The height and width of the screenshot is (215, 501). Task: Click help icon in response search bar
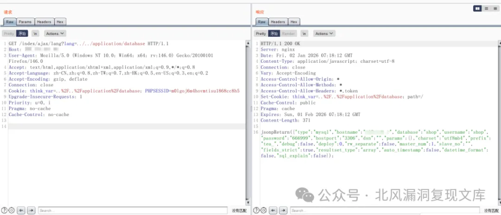click(256, 210)
